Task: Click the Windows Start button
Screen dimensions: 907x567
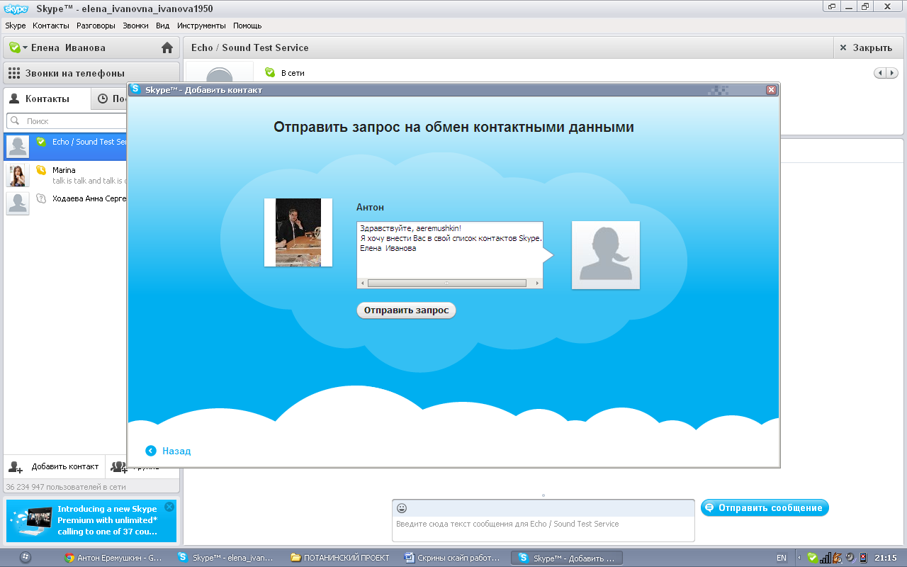Action: coord(26,557)
